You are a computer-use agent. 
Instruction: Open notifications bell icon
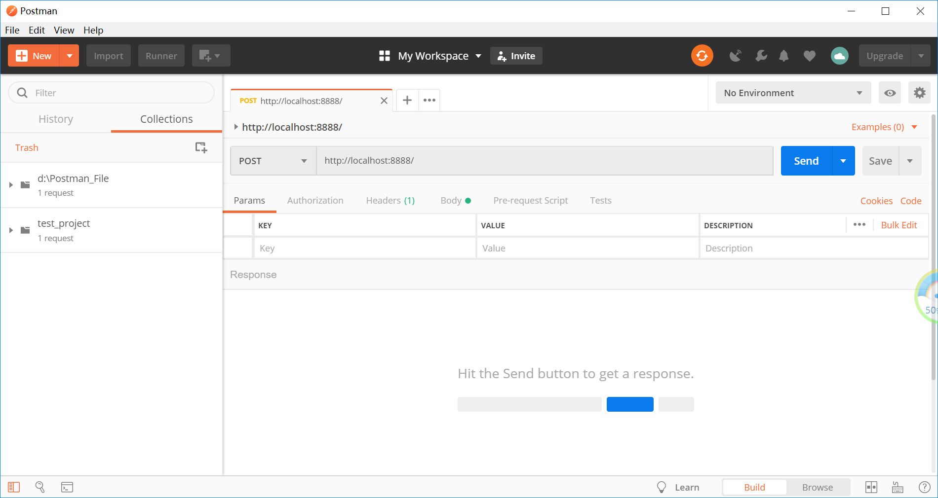tap(784, 56)
